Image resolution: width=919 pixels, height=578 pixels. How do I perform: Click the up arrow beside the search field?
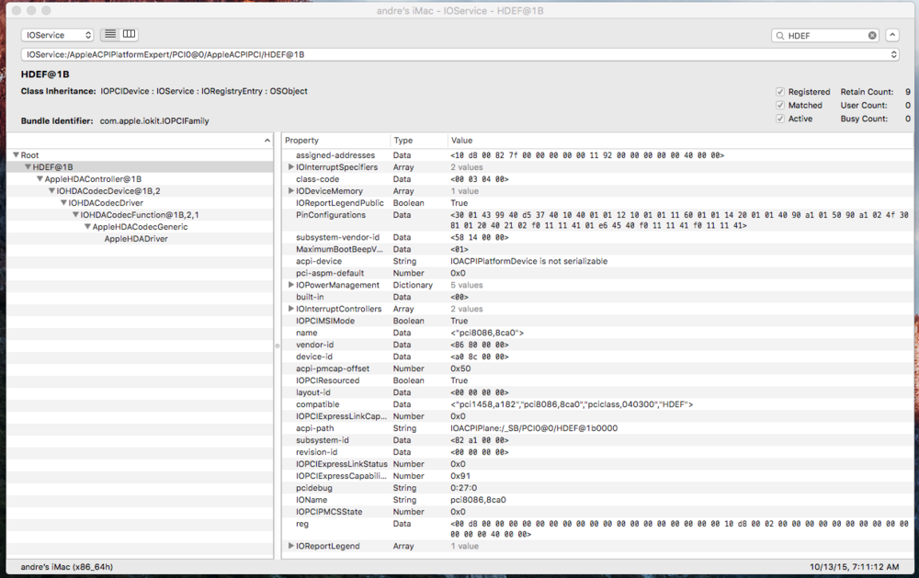tap(892, 35)
